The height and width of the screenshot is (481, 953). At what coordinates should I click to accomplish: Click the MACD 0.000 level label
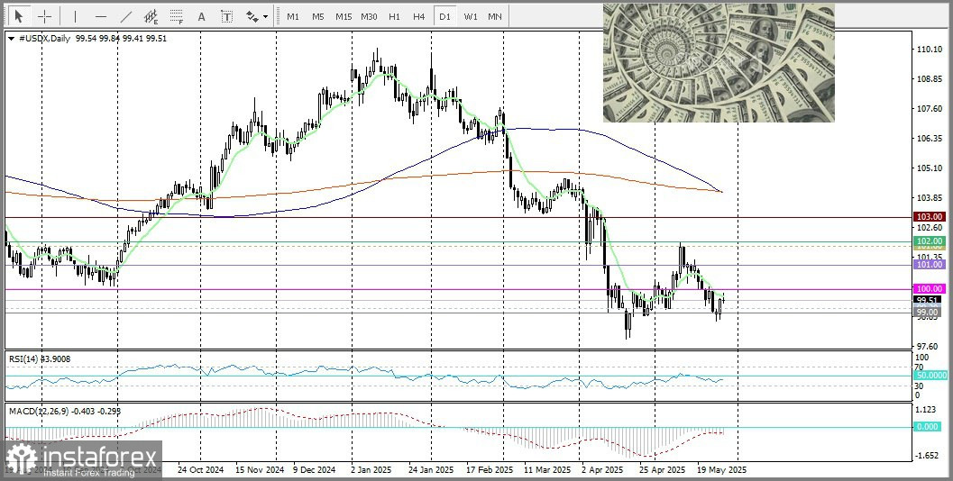(928, 427)
